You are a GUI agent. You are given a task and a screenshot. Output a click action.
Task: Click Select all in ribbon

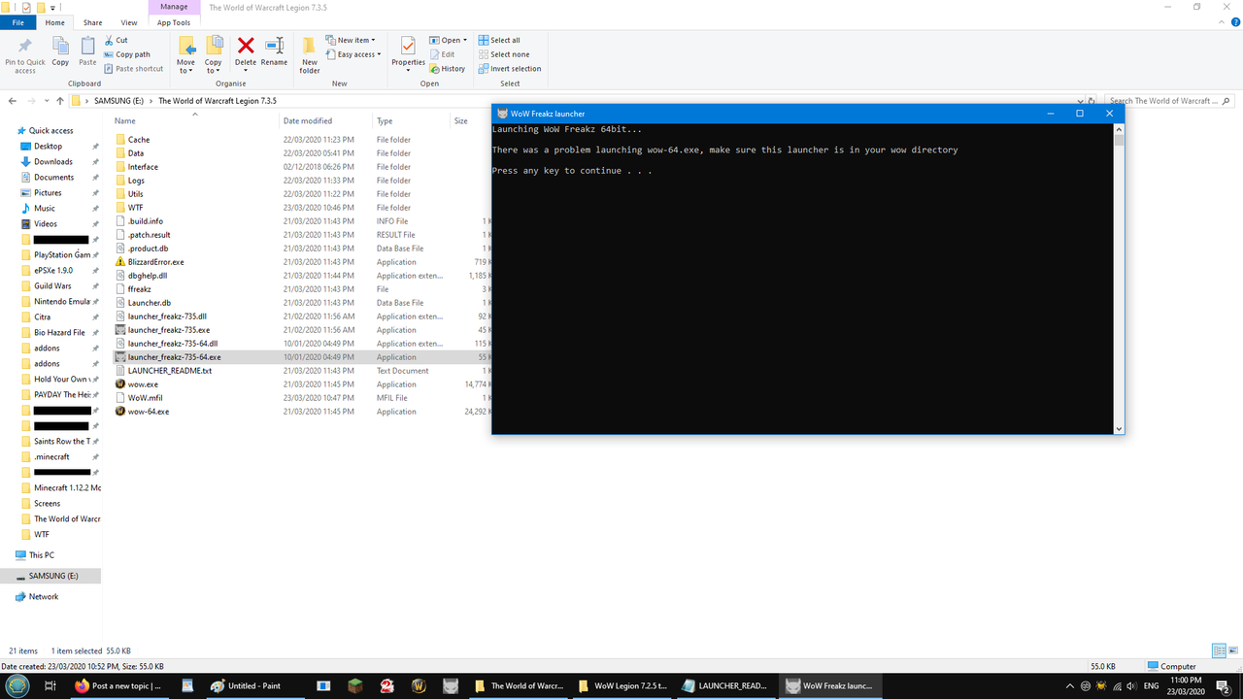coord(499,41)
